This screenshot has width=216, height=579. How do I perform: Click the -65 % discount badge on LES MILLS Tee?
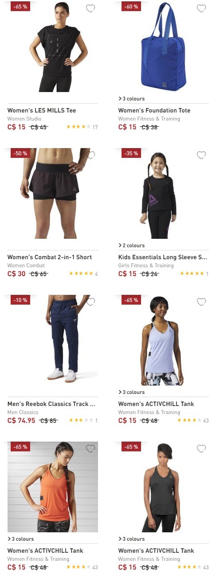[x=20, y=6]
